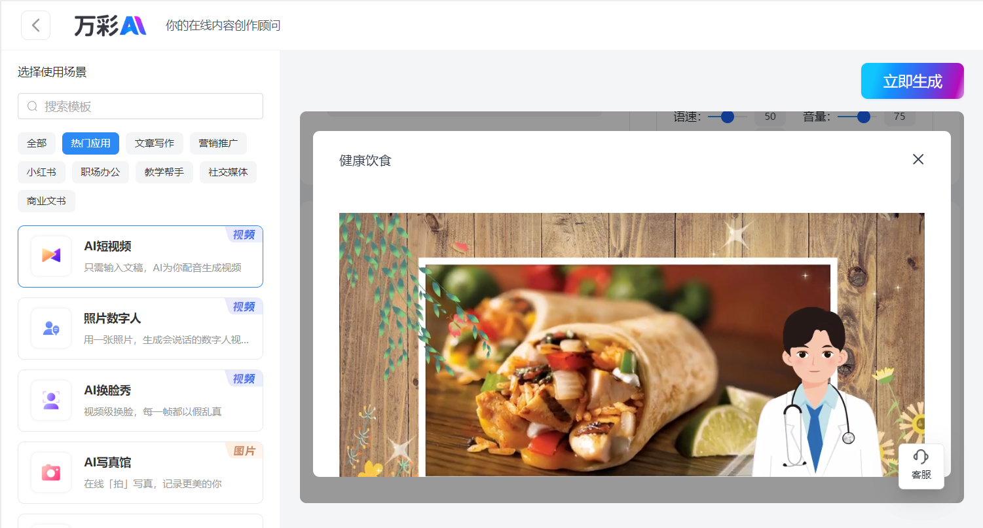Click the 音量 value box showing 75
Viewport: 983px width, 528px height.
(900, 117)
